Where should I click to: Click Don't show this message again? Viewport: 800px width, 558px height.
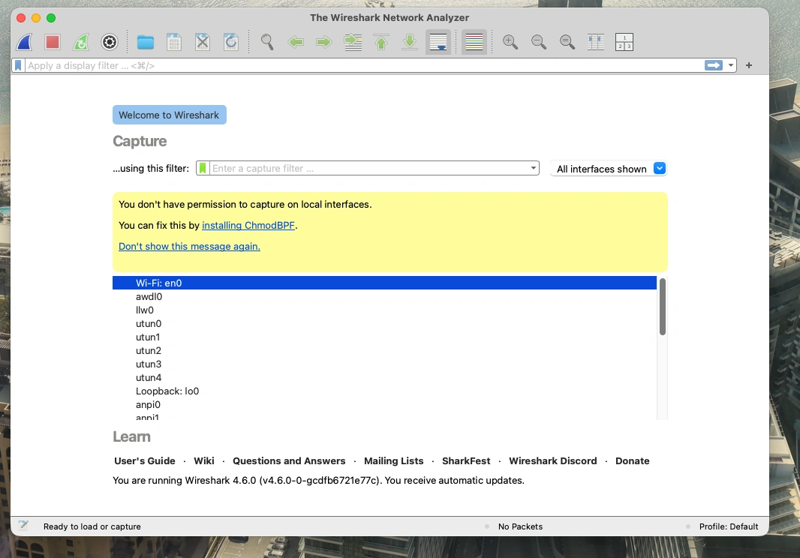[x=189, y=246]
